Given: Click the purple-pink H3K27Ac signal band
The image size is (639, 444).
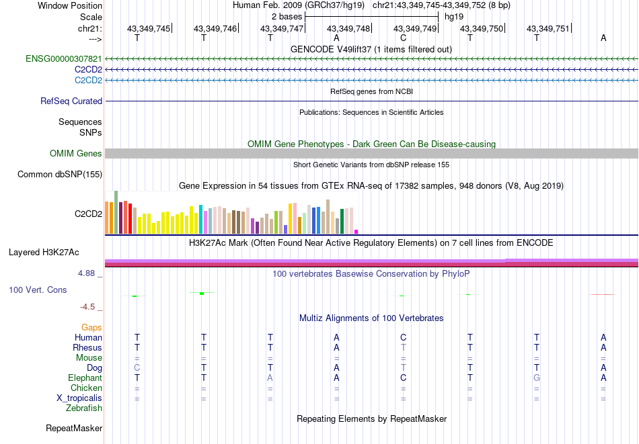Looking at the screenshot, I should pyautogui.click(x=371, y=263).
